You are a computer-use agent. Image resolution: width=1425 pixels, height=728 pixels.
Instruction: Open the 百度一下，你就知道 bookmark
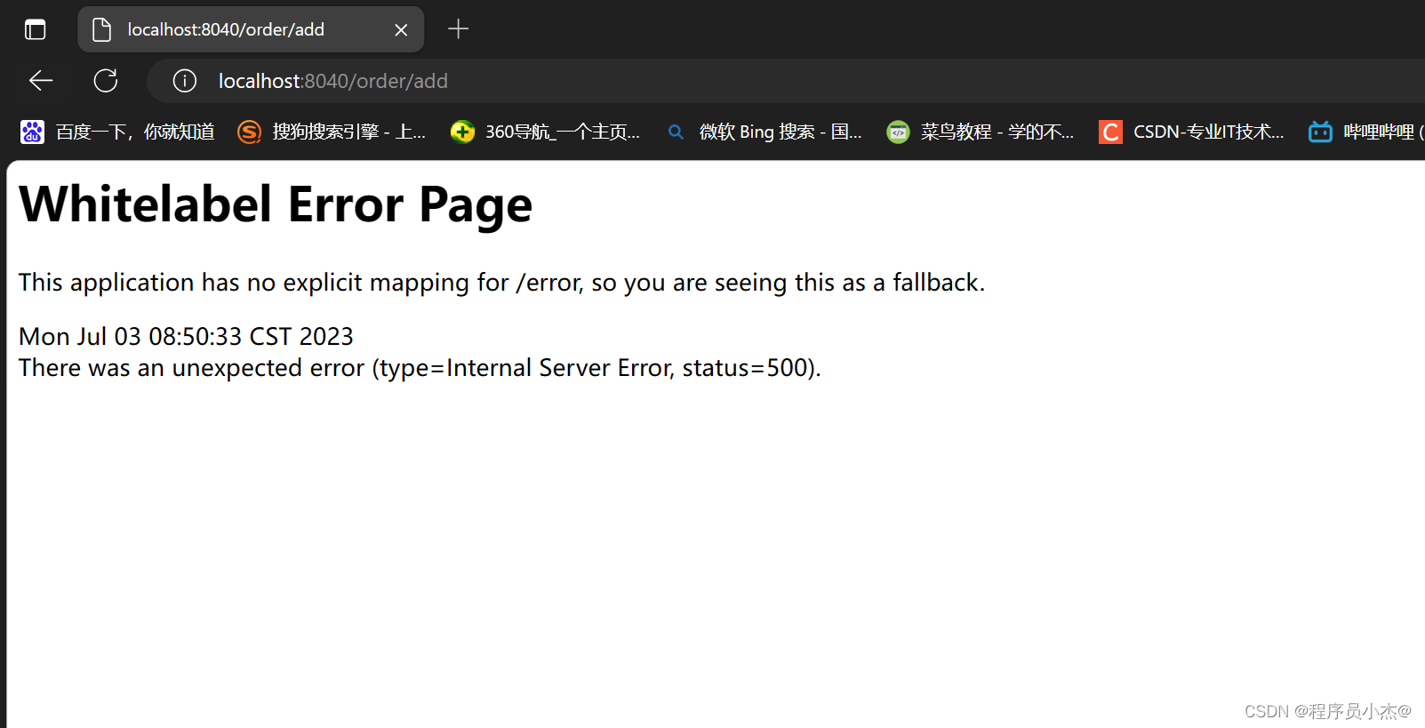pos(135,132)
